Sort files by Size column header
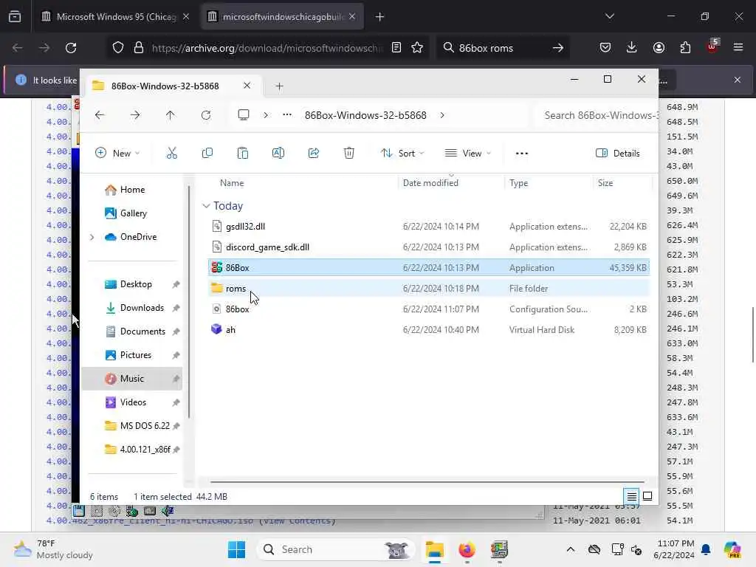 pyautogui.click(x=605, y=183)
